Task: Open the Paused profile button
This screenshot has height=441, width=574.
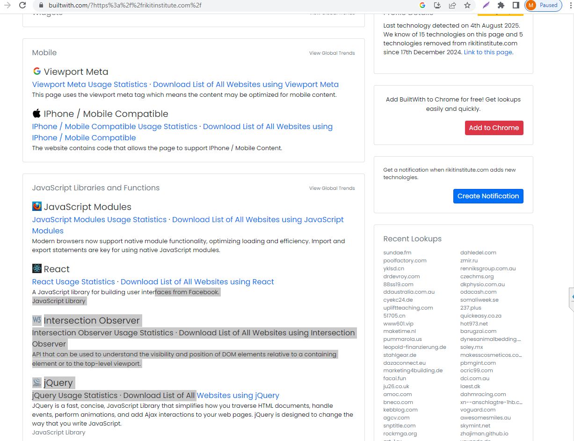Action: 543,5
